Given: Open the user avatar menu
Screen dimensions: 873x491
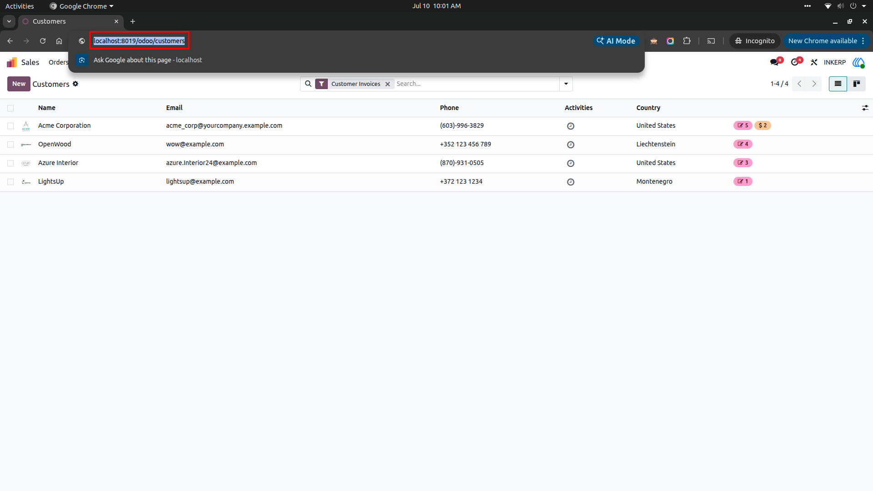Looking at the screenshot, I should (858, 62).
